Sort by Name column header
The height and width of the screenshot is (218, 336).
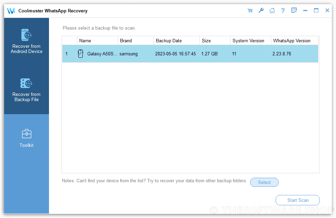(98, 41)
